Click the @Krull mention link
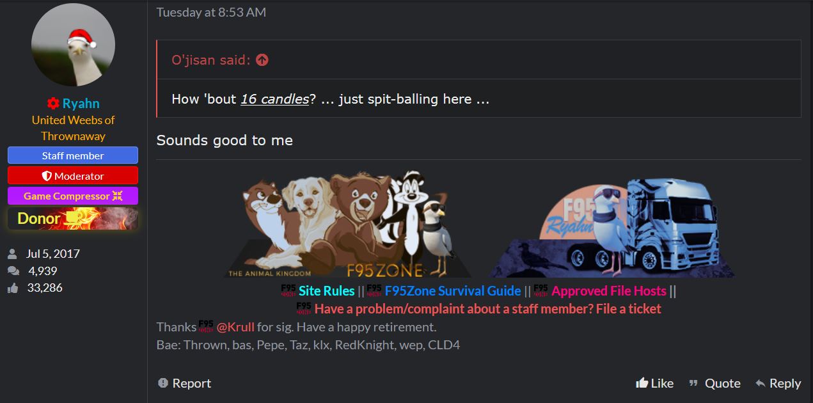This screenshot has height=403, width=813. tap(235, 327)
